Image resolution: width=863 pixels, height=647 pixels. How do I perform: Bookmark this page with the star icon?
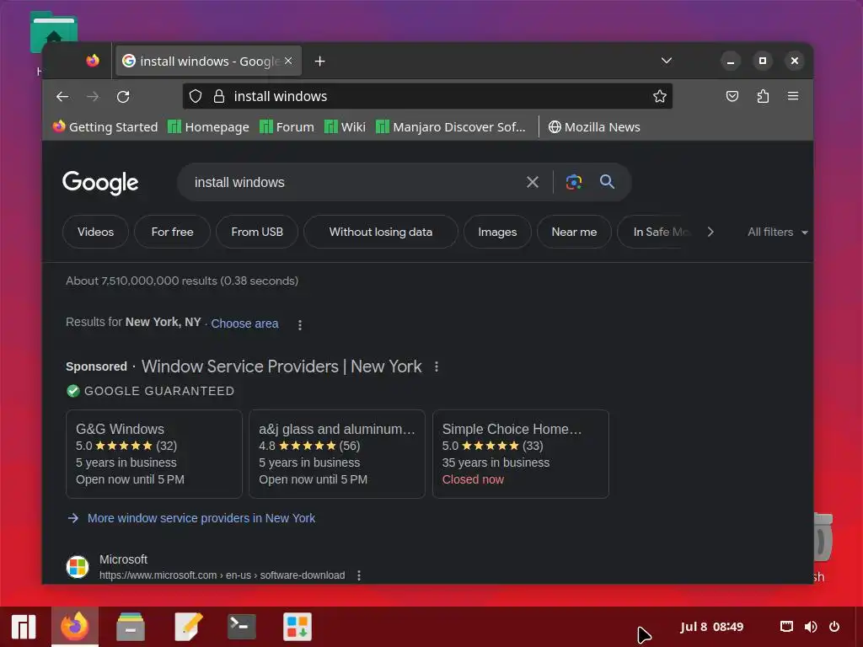click(659, 96)
